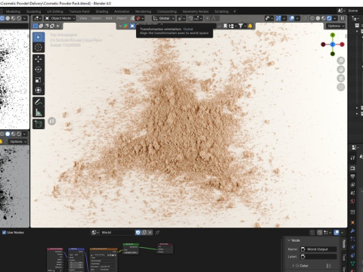Open filter funnel dropdown in header
Screen dimensions: 363x272
pos(242,26)
